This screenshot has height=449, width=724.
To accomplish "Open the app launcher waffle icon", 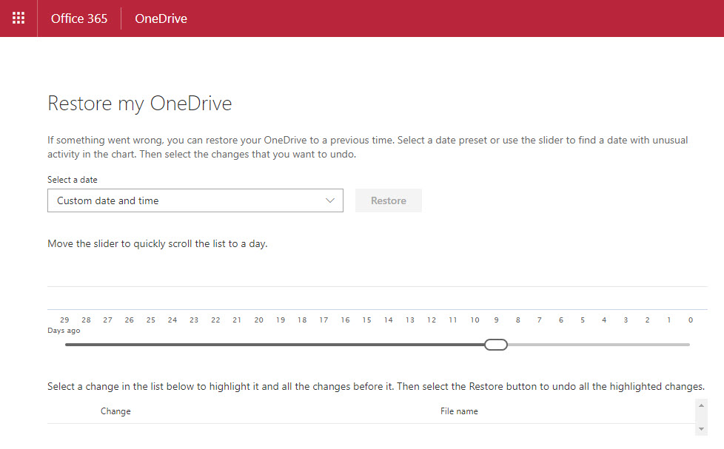I will coord(19,18).
